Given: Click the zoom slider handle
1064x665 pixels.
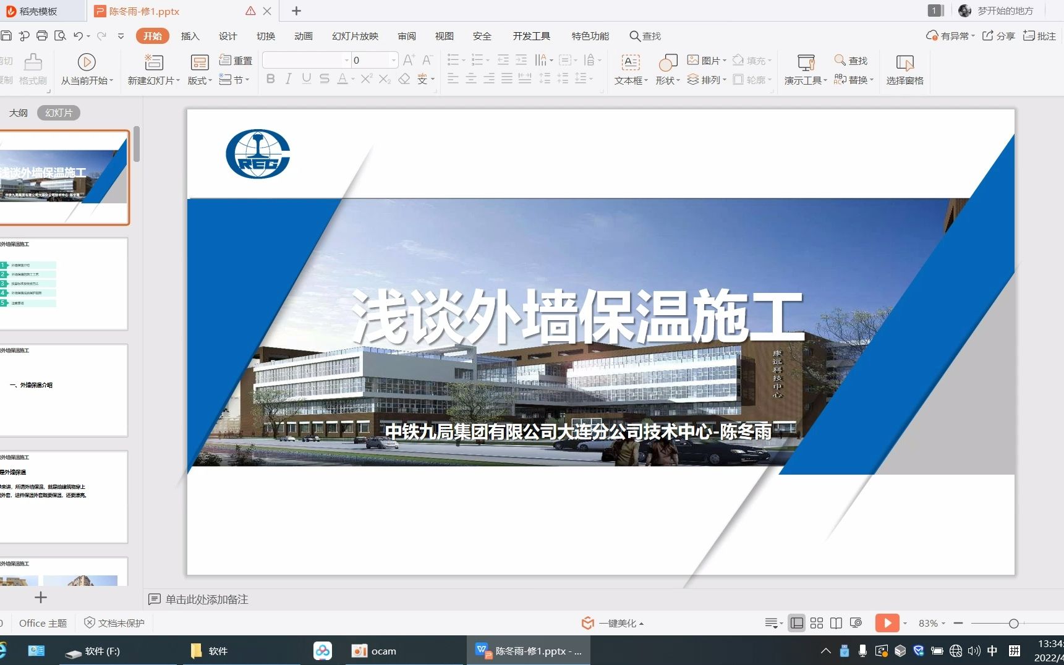Looking at the screenshot, I should pyautogui.click(x=1013, y=624).
